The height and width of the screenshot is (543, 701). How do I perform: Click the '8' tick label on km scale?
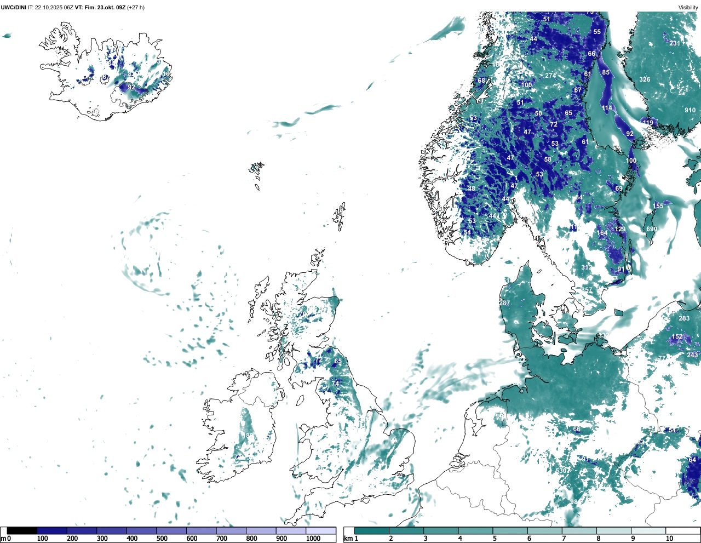point(599,539)
